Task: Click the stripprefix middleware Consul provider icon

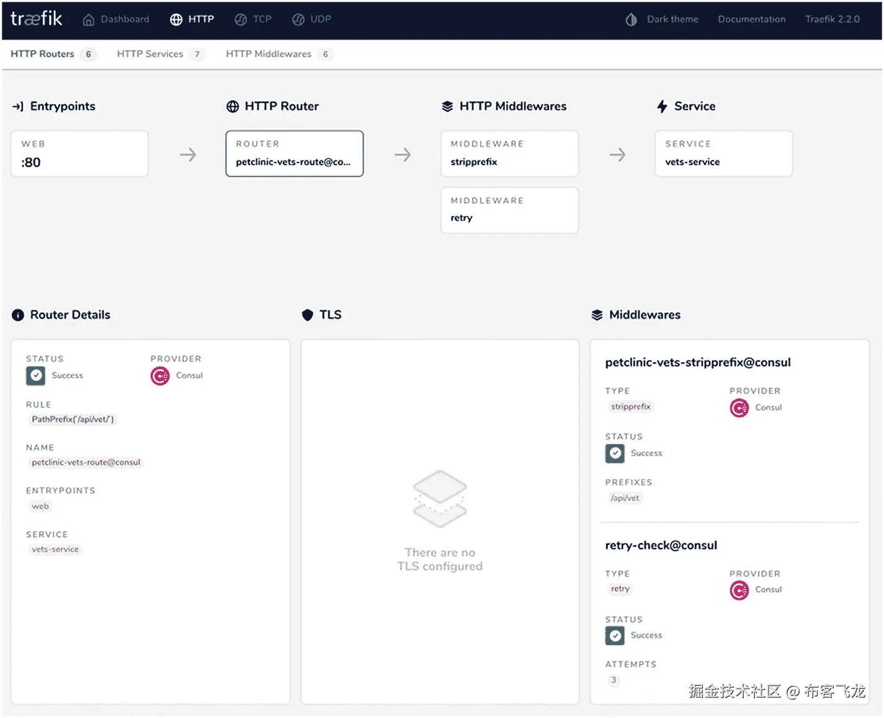Action: click(739, 408)
